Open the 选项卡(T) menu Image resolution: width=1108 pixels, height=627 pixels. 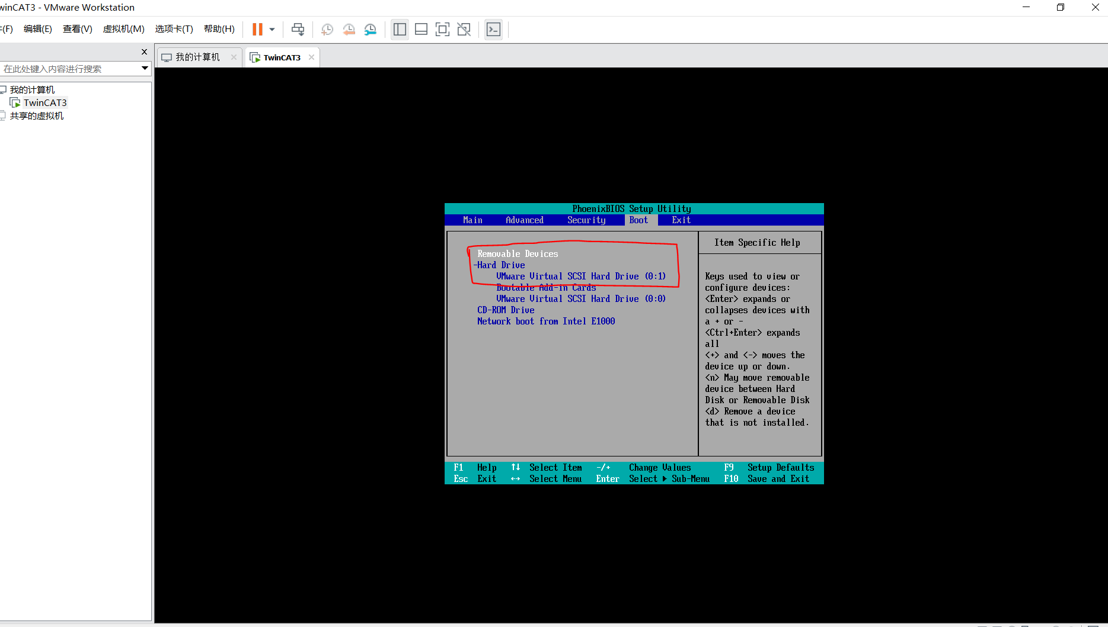(174, 29)
